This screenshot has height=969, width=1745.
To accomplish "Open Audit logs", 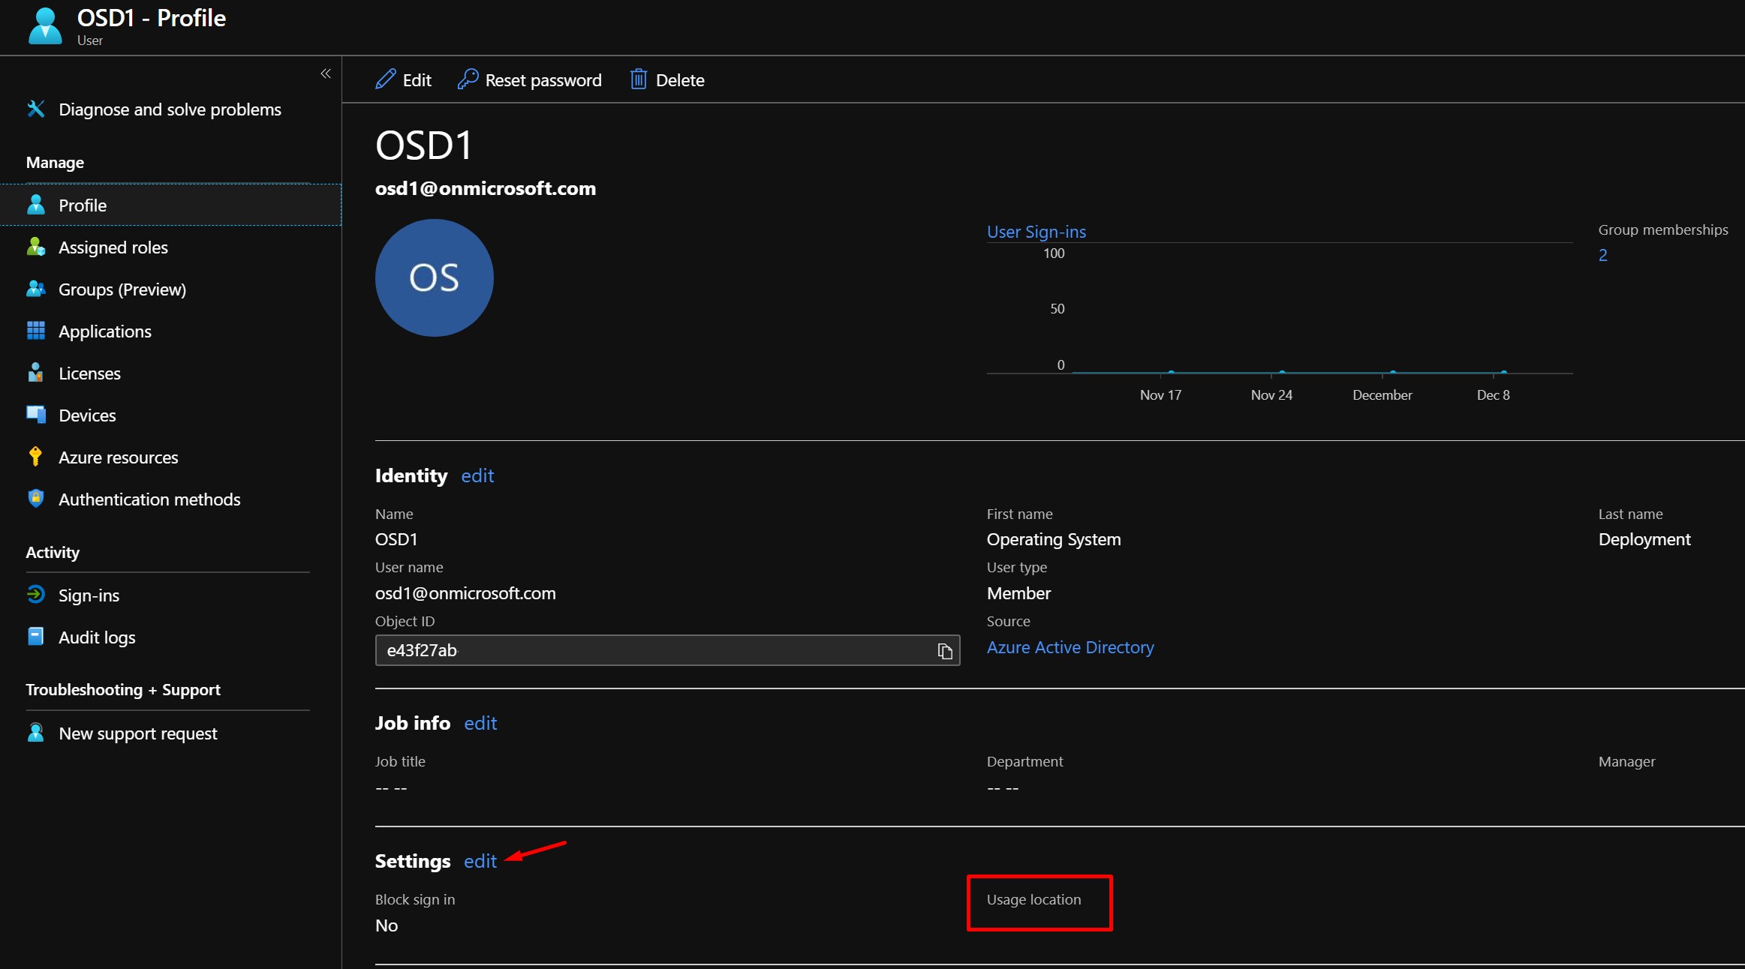I will coord(96,637).
